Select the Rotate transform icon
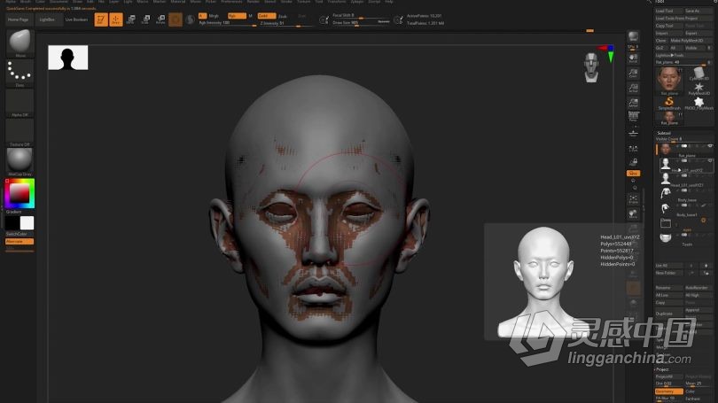This screenshot has width=718, height=403. tap(160, 19)
